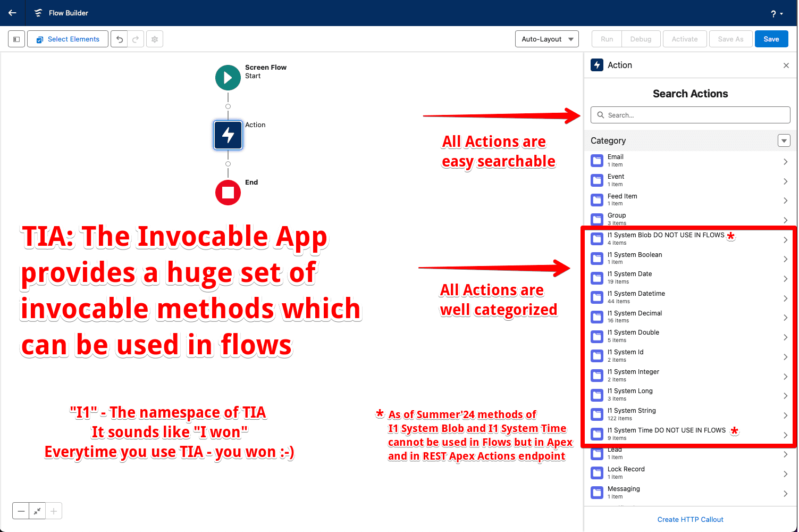Open I1 System Blob folder icon
This screenshot has width=799, height=532.
pos(597,239)
